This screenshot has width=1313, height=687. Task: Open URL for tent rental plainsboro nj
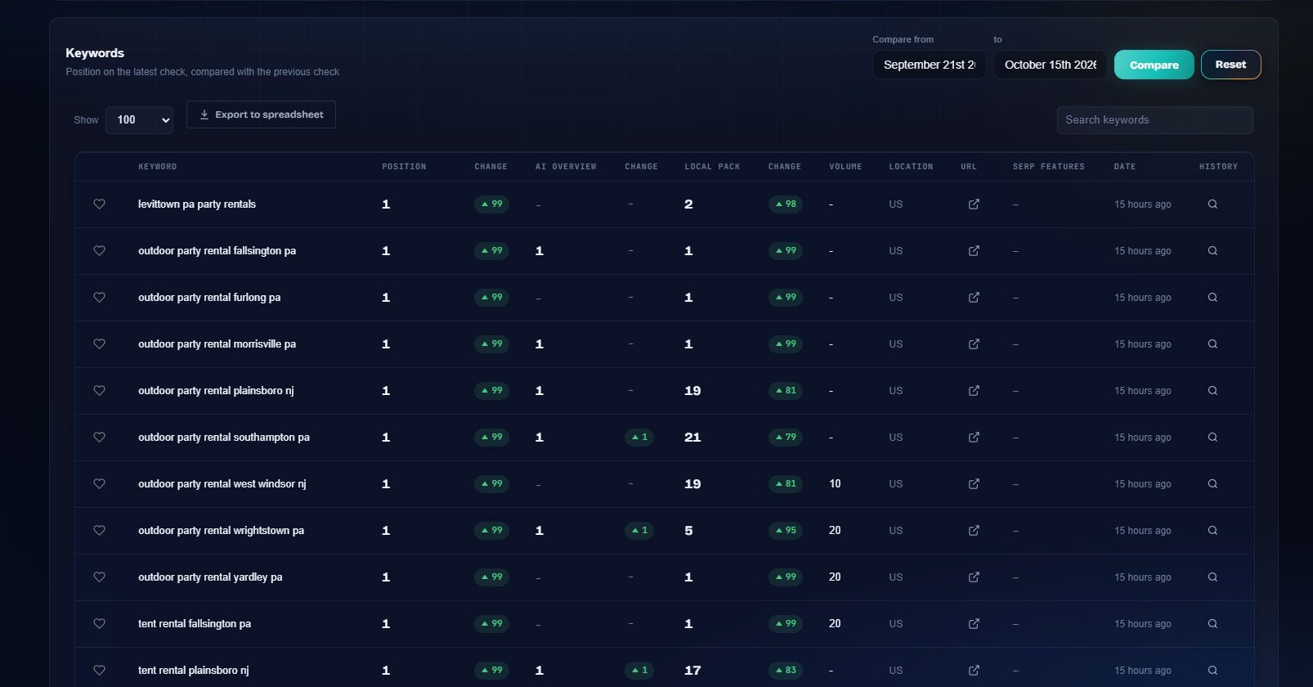(x=974, y=671)
